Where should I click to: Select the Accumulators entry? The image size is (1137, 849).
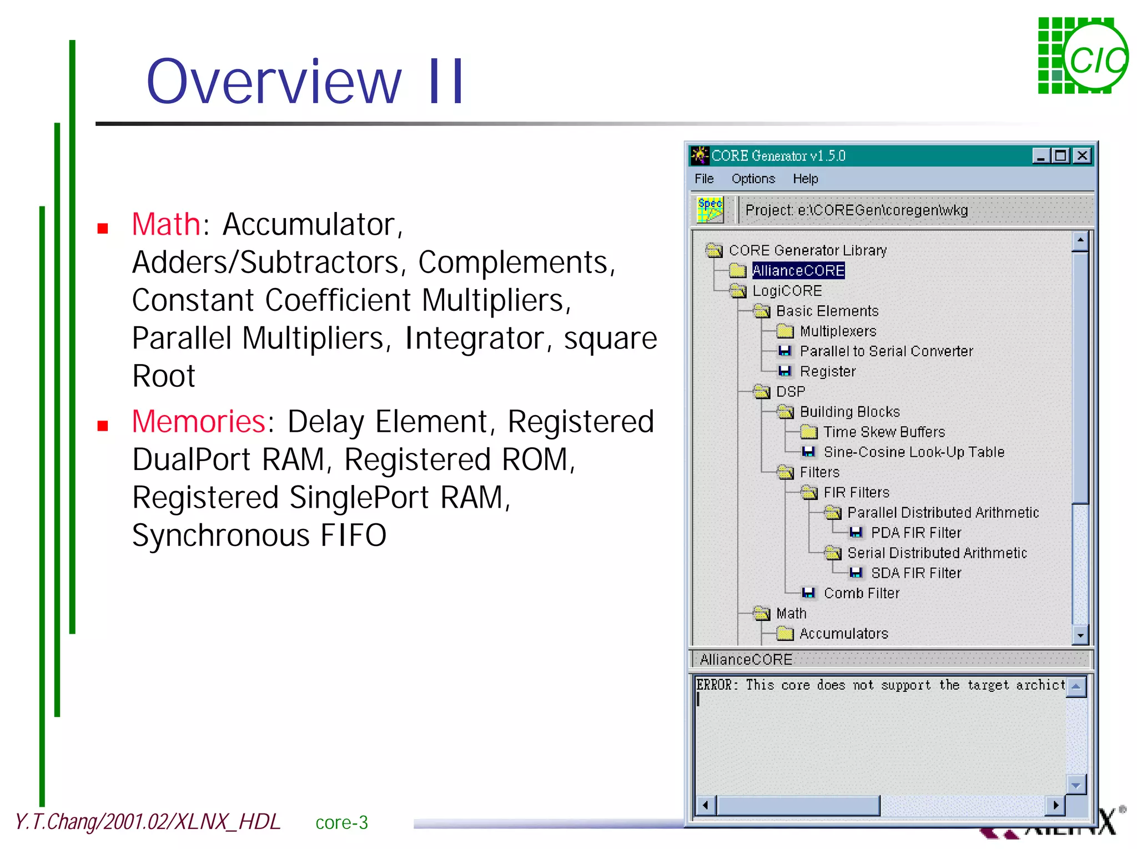[844, 633]
